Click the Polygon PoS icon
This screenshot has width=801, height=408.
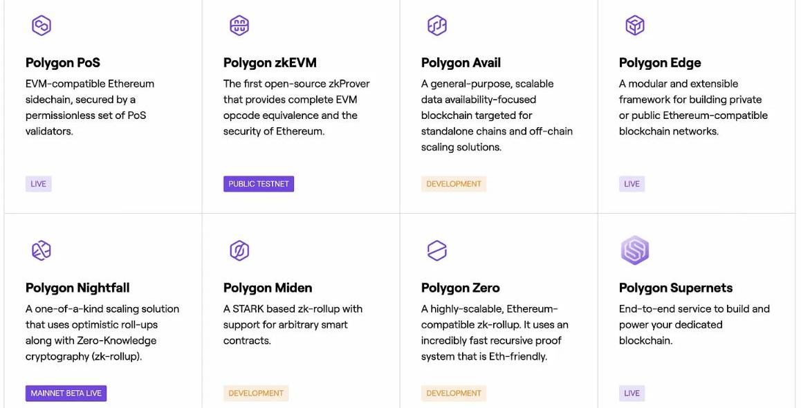pyautogui.click(x=42, y=26)
